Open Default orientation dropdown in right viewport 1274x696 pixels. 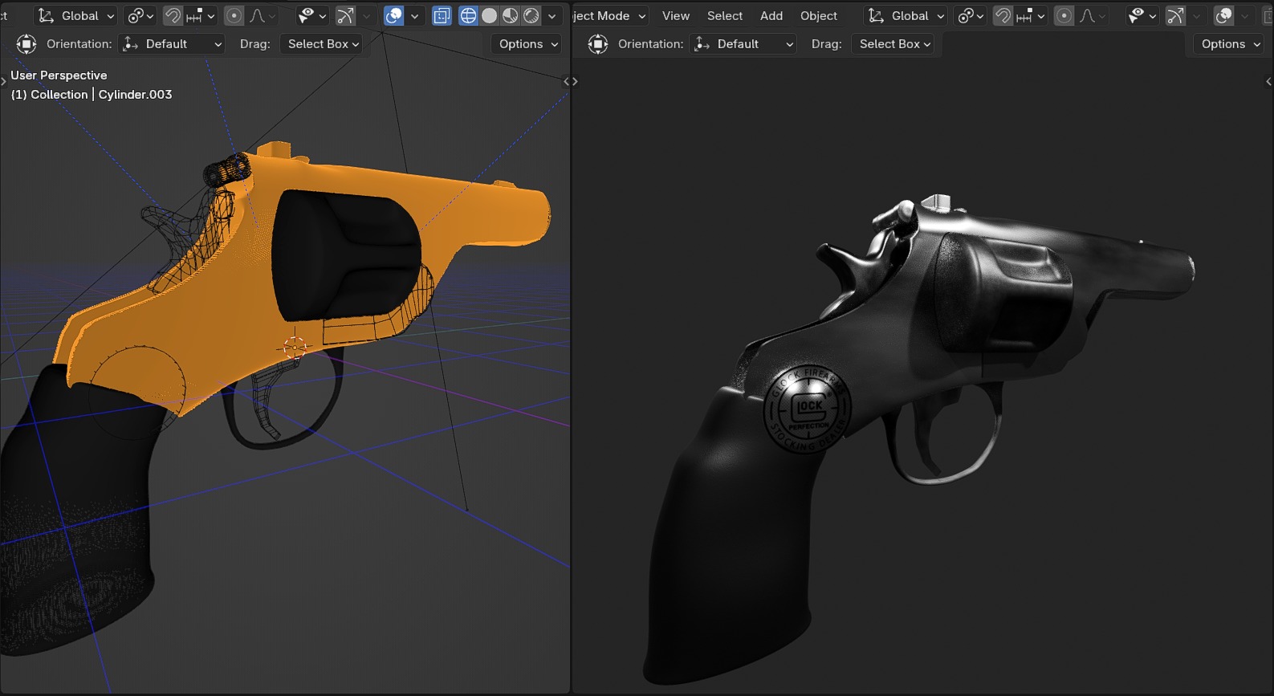[743, 44]
